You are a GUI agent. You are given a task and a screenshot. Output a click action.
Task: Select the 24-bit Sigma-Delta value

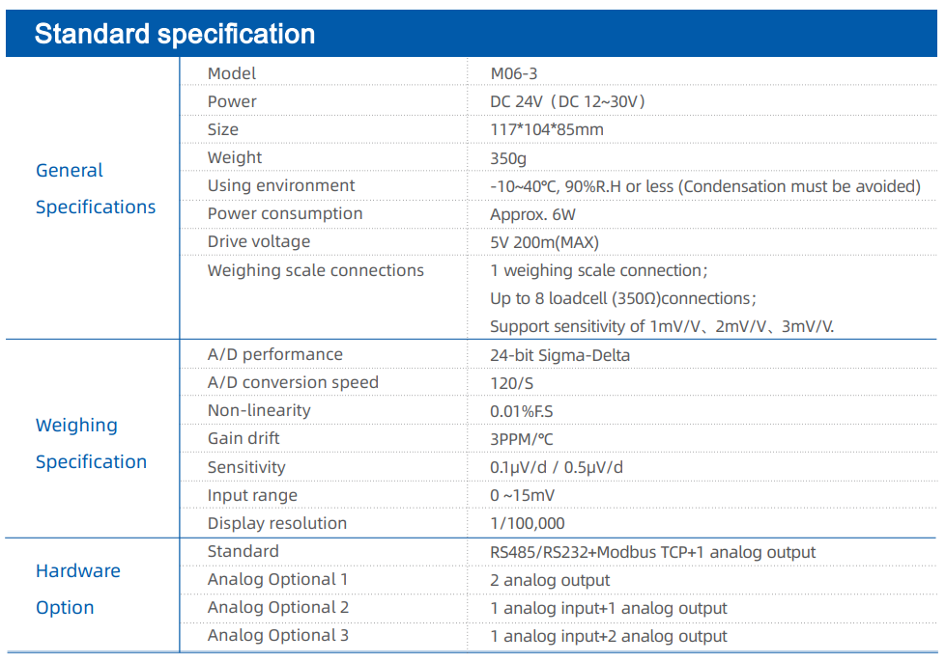[x=559, y=355]
